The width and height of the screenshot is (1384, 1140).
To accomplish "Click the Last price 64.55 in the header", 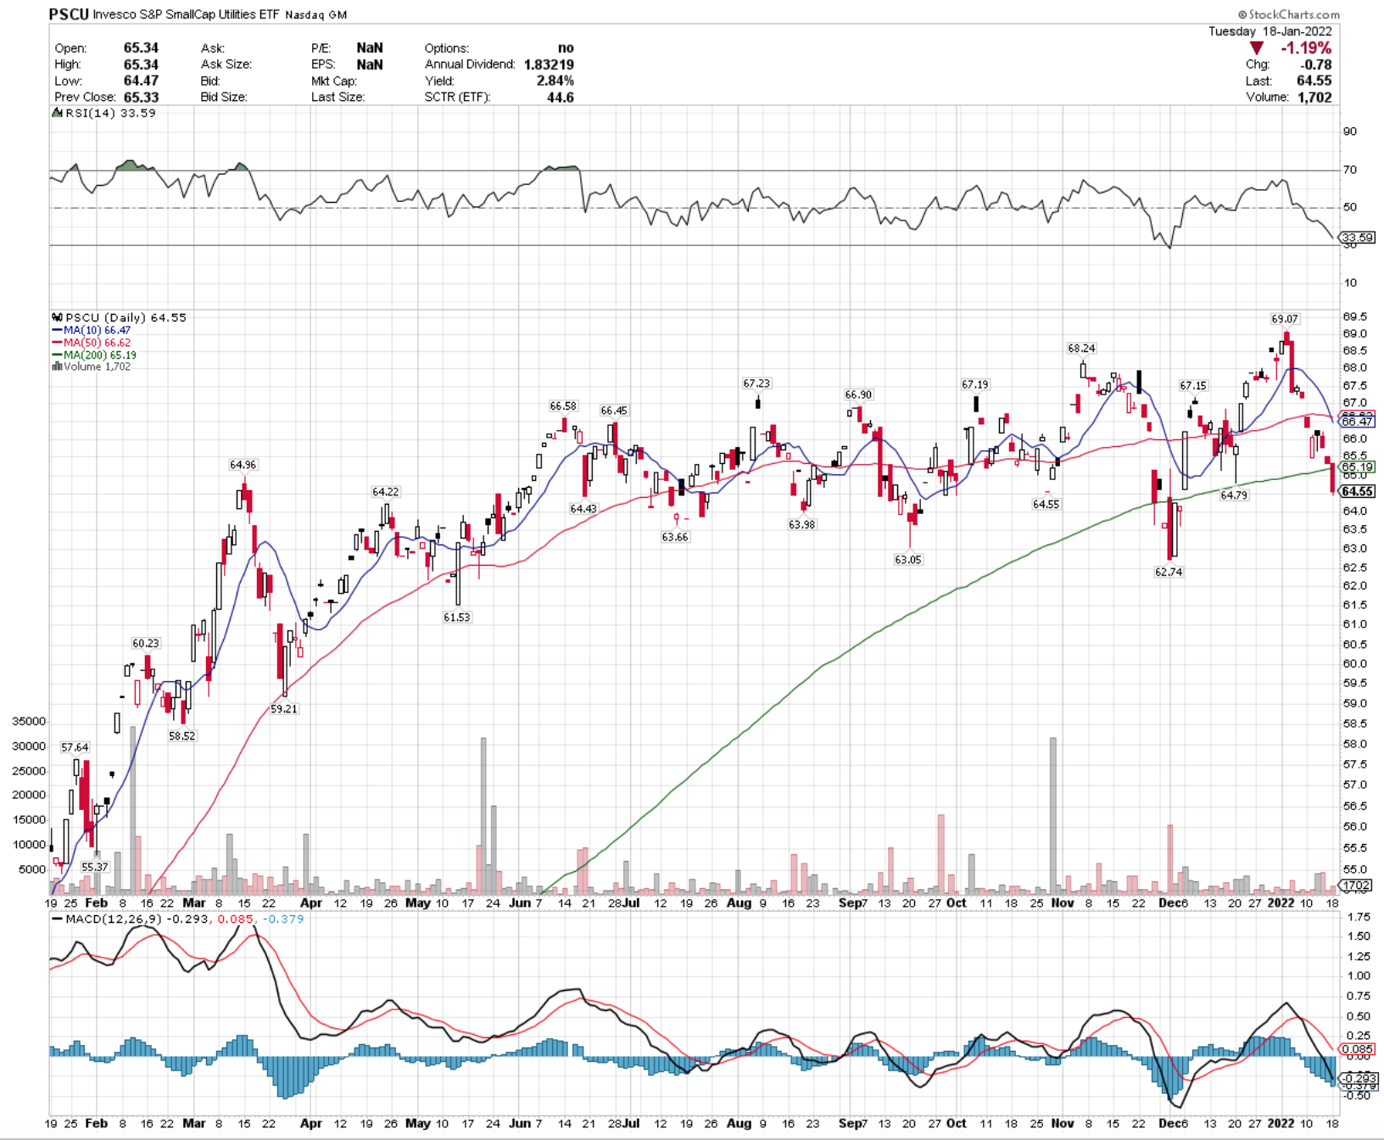I will 1314,81.
